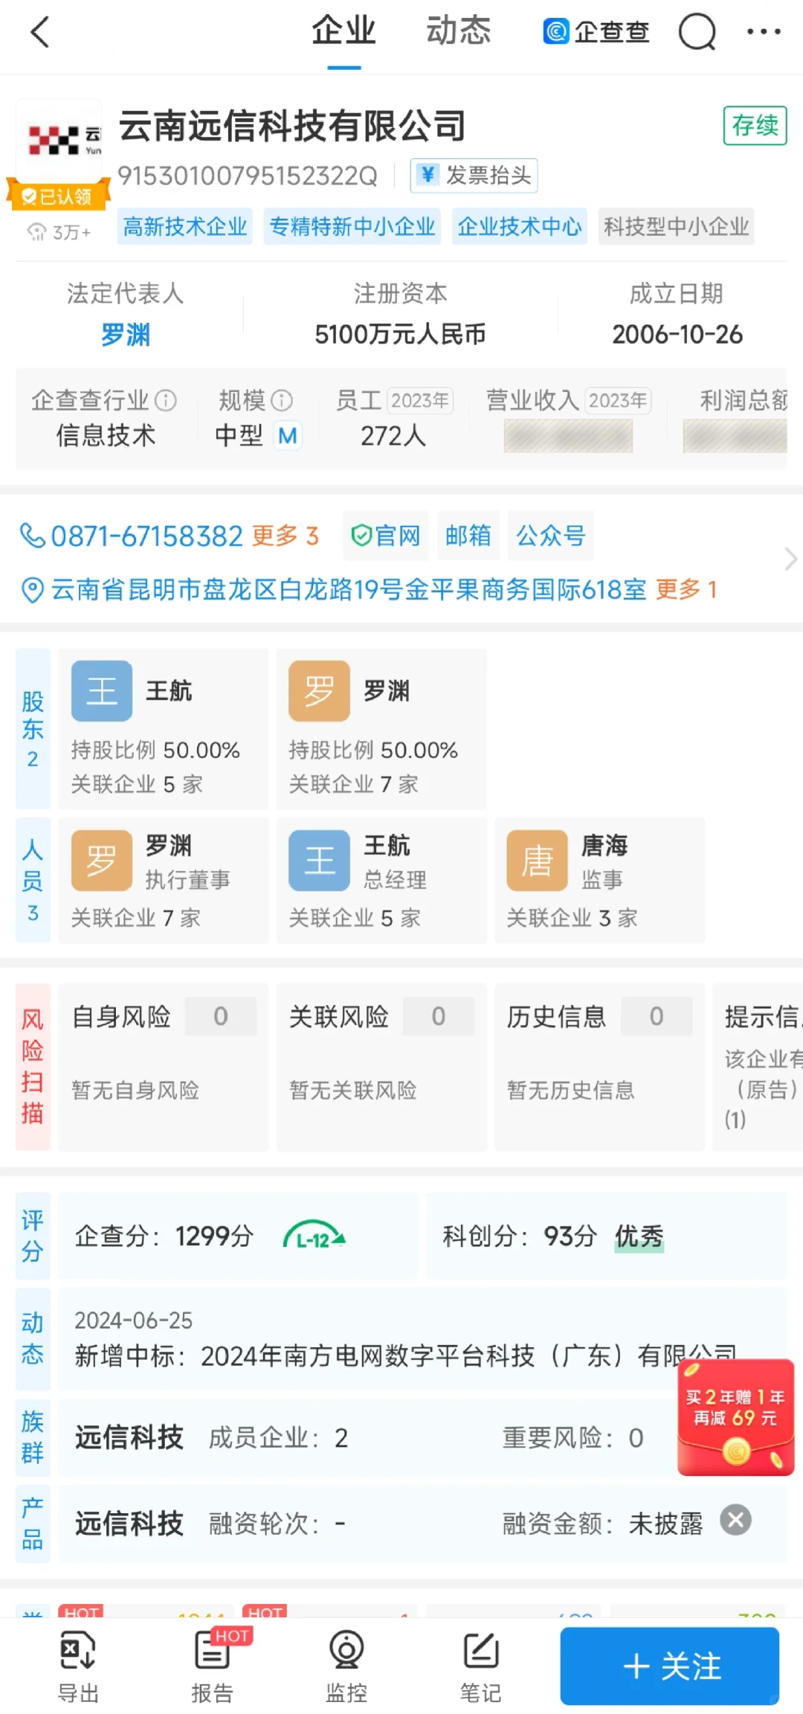Tap the 已认领 claimed badge

tap(58, 196)
